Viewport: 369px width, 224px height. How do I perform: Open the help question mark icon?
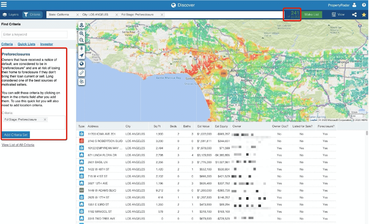click(x=364, y=5)
